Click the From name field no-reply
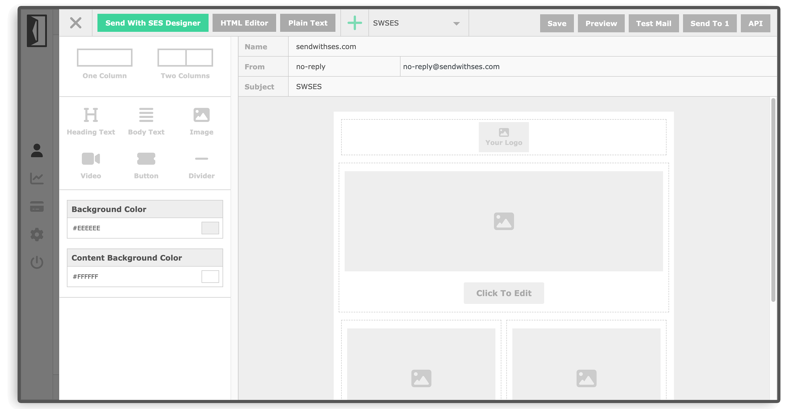The height and width of the screenshot is (409, 798). click(x=344, y=66)
